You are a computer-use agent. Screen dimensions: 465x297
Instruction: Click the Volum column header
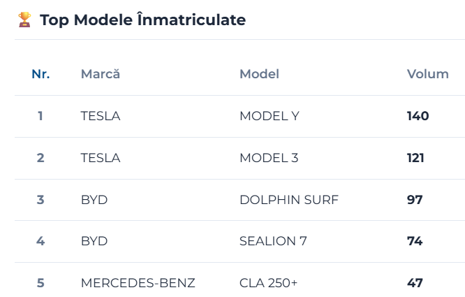[x=427, y=74]
